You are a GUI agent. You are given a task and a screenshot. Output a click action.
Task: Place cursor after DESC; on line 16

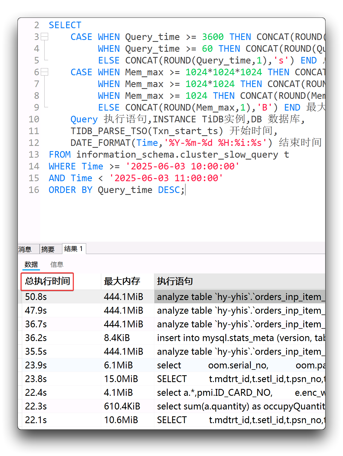[x=185, y=190]
